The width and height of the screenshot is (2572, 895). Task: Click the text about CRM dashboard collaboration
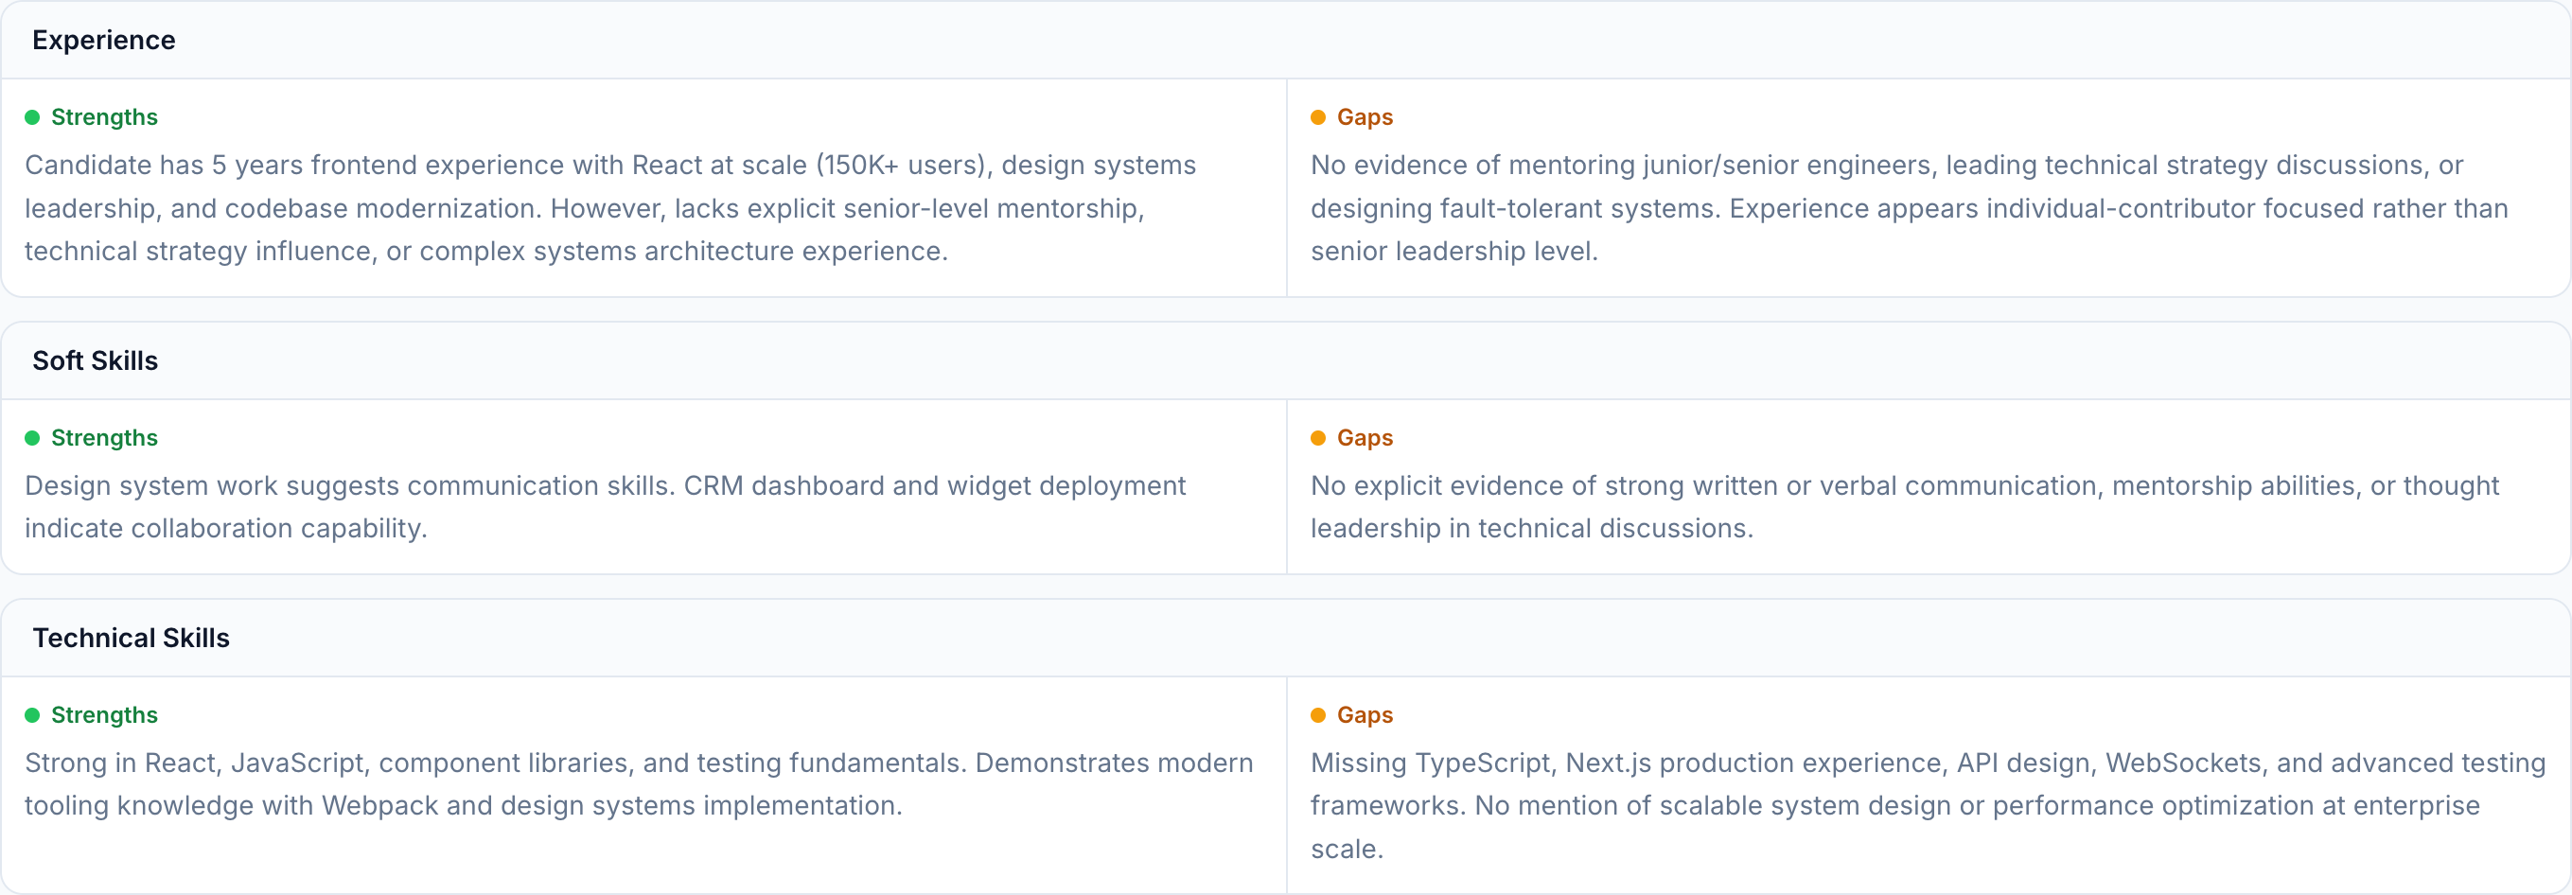pos(604,507)
